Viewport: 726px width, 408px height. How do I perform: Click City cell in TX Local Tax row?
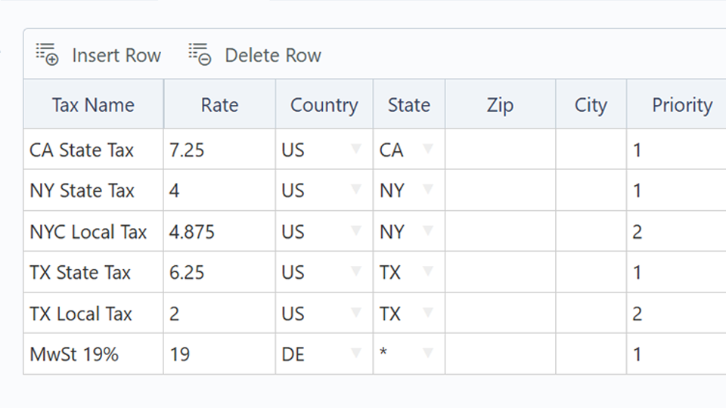(591, 313)
